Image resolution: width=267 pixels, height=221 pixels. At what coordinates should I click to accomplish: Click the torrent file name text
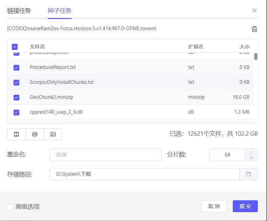pyautogui.click(x=82, y=28)
